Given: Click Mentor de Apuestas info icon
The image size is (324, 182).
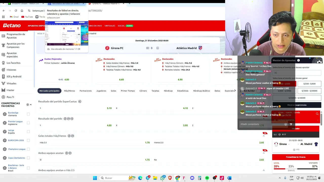Looking at the screenshot, I should click(298, 60).
